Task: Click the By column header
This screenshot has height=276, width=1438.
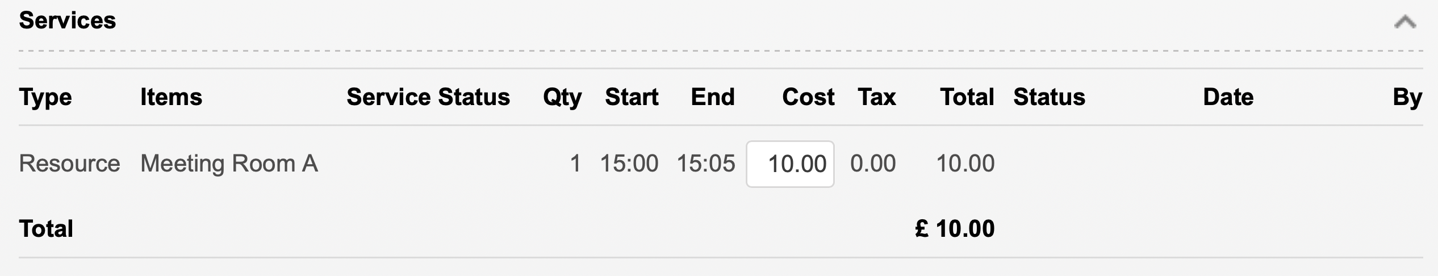Action: point(1407,98)
